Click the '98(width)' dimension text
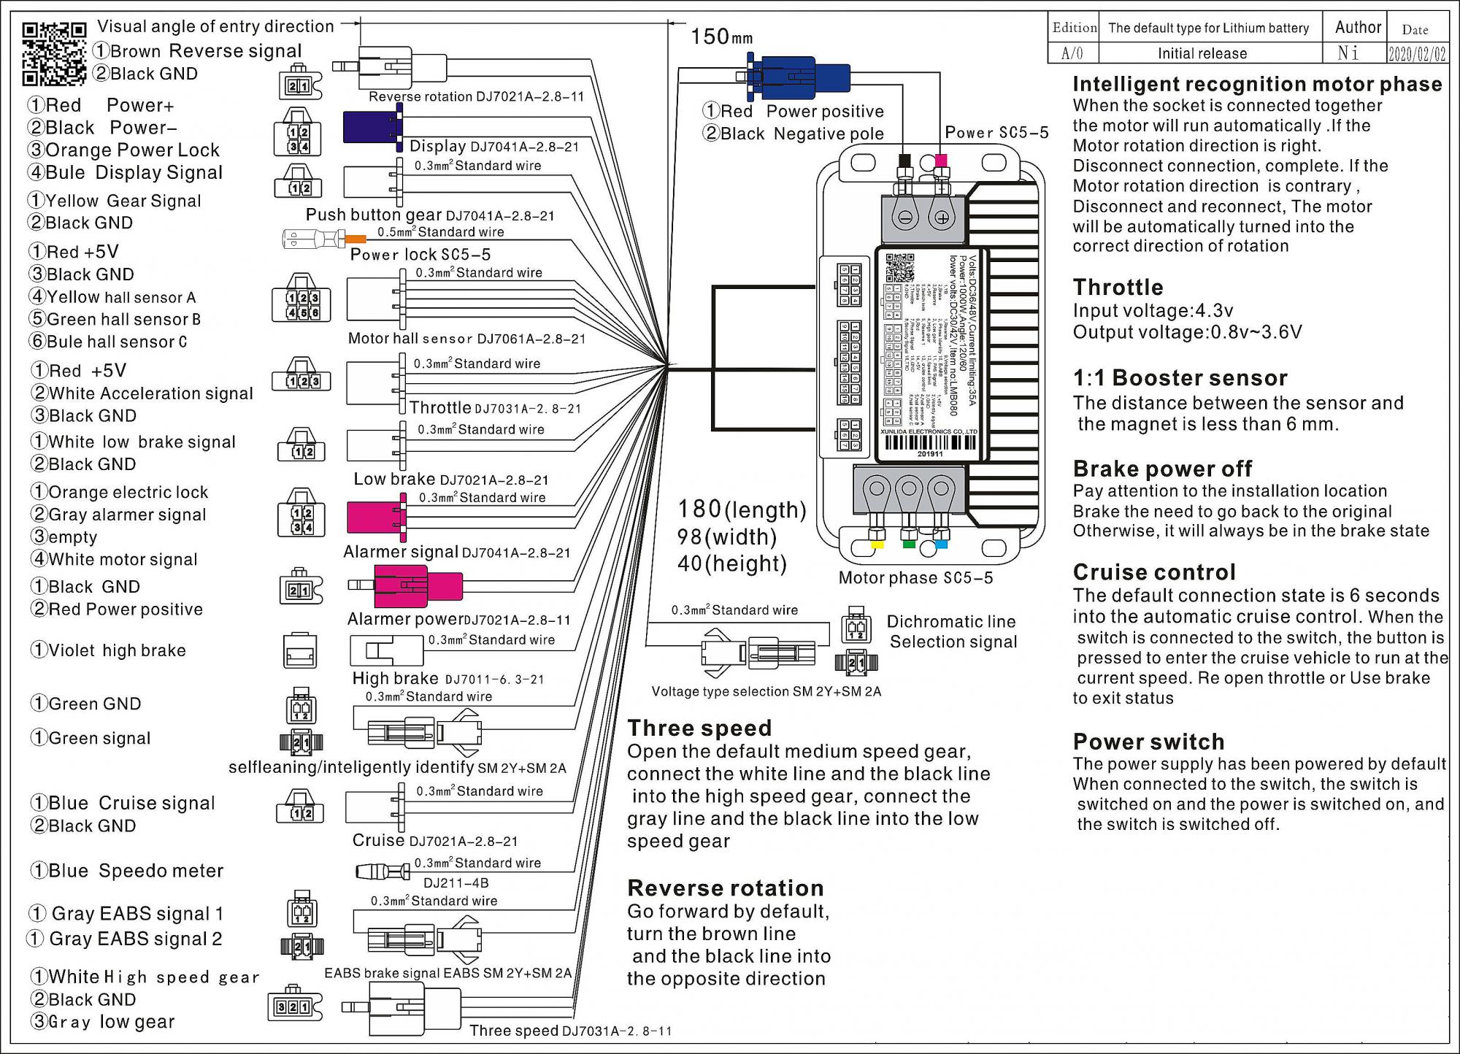The width and height of the screenshot is (1460, 1054). (727, 536)
